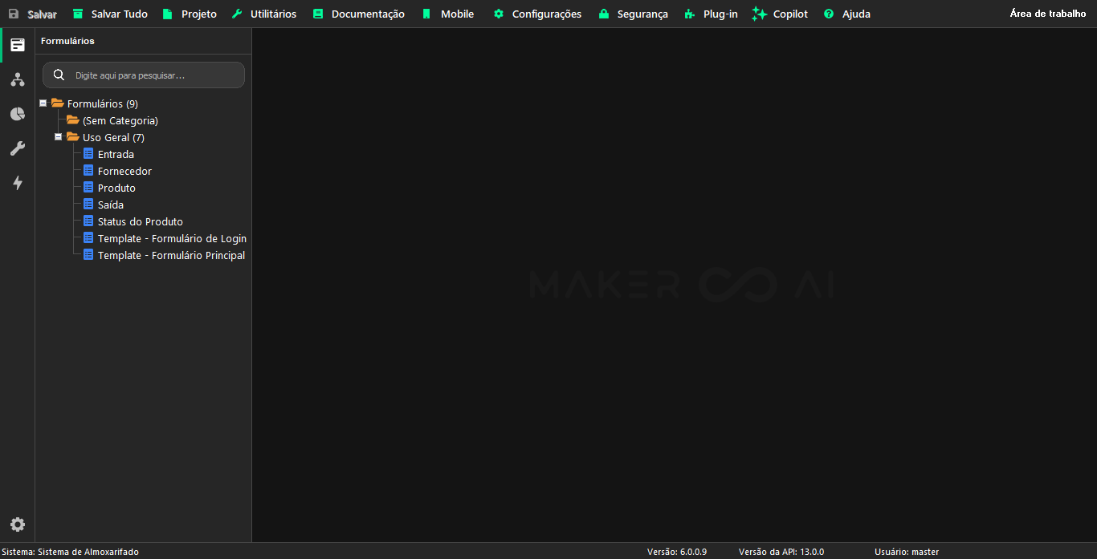This screenshot has width=1097, height=559.
Task: Focus the 'Digite aqui para pesquisar' field
Action: pyautogui.click(x=144, y=75)
